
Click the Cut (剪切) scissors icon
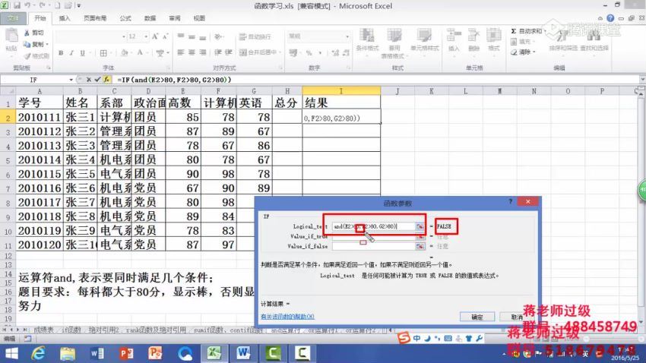tap(27, 33)
